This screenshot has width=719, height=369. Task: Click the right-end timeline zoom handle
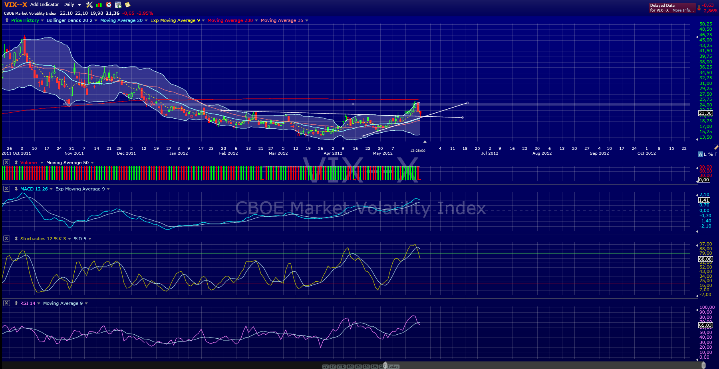pyautogui.click(x=703, y=365)
